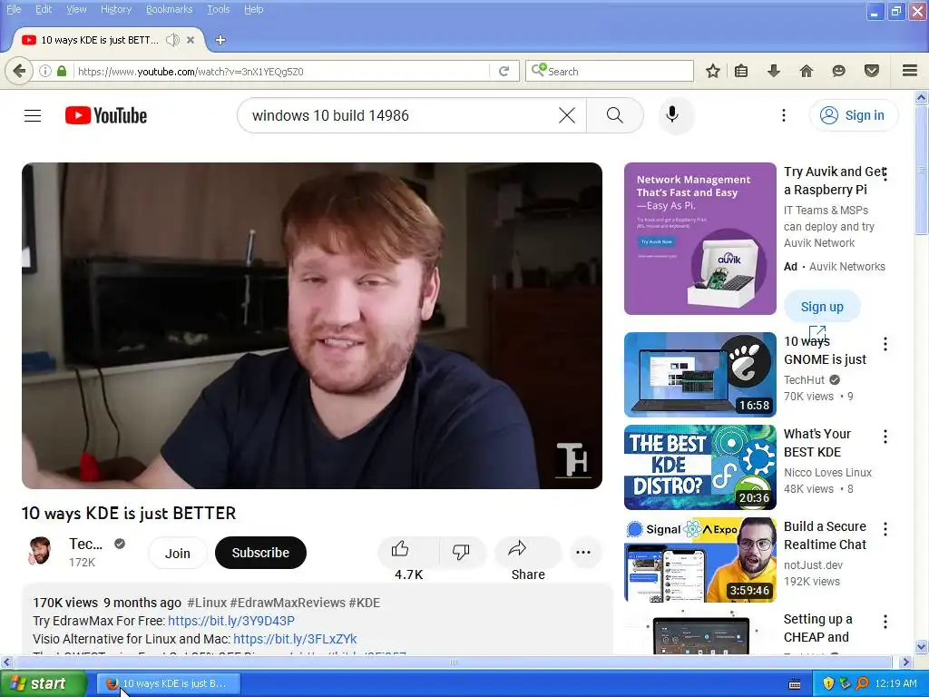Subscribe to the channel
This screenshot has width=929, height=697.
(260, 553)
